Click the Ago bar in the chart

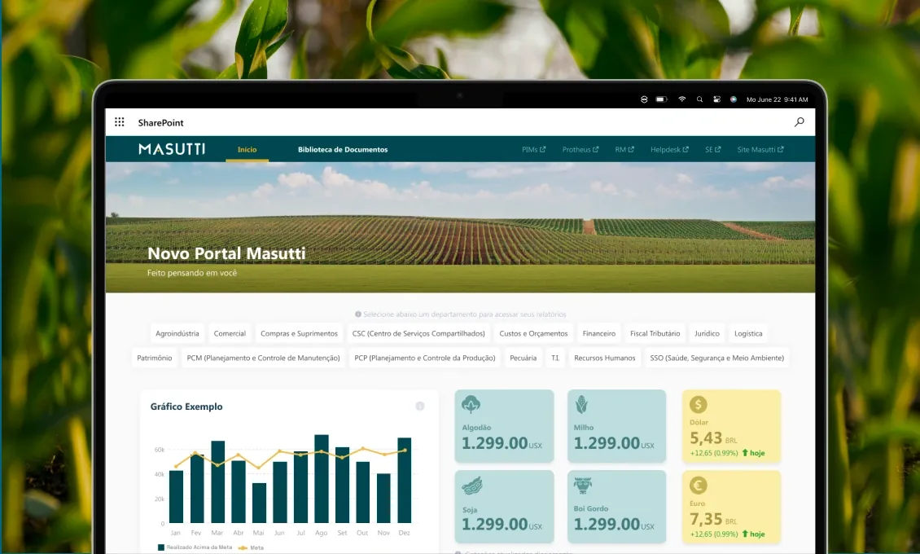coord(322,479)
